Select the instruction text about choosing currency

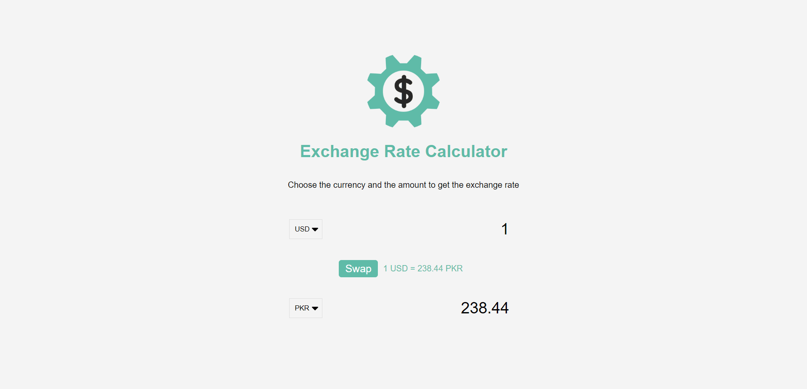[x=403, y=185]
